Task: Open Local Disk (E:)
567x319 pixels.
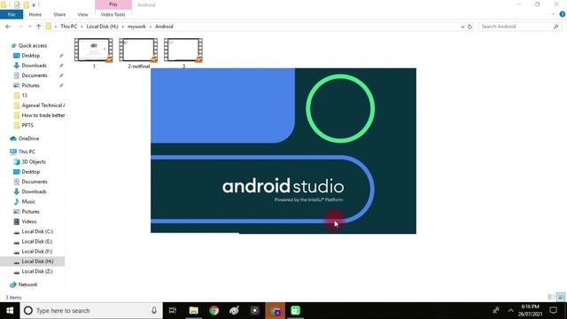Action: click(x=37, y=241)
